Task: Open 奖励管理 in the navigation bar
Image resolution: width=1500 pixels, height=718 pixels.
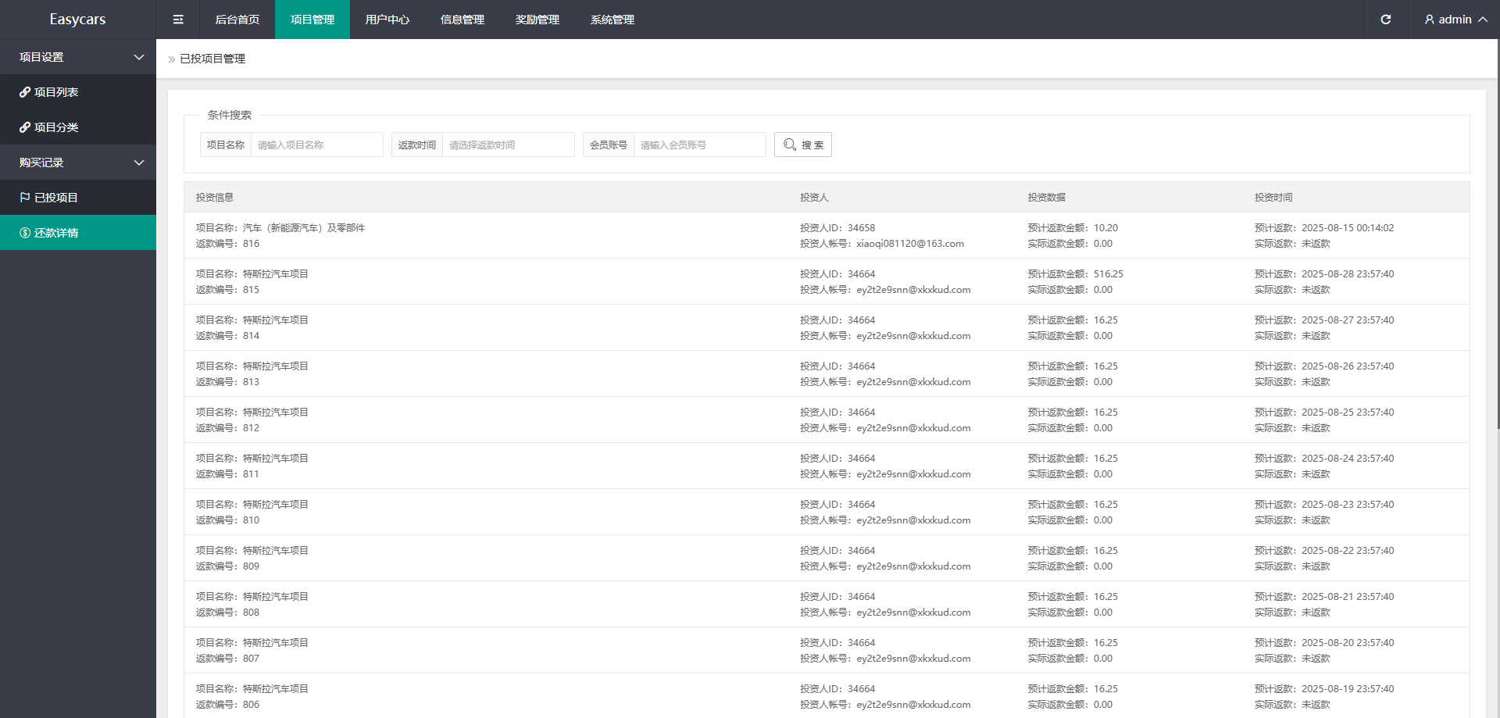Action: point(537,20)
